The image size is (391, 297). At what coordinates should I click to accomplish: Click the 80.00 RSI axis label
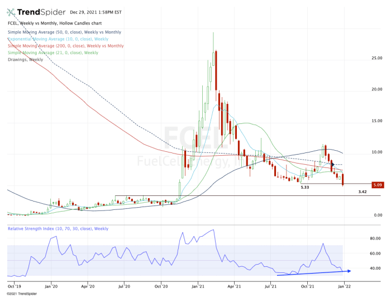pyautogui.click(x=375, y=238)
